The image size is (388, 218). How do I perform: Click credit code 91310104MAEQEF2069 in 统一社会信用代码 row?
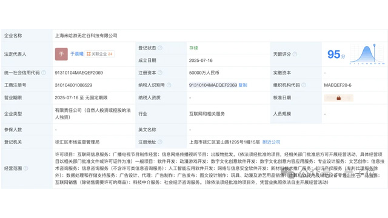(79, 73)
